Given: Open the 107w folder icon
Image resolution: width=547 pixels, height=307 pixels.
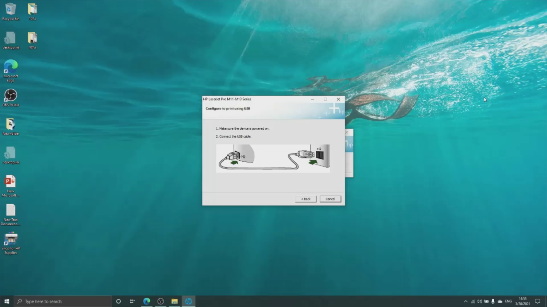Looking at the screenshot, I should pyautogui.click(x=32, y=41).
